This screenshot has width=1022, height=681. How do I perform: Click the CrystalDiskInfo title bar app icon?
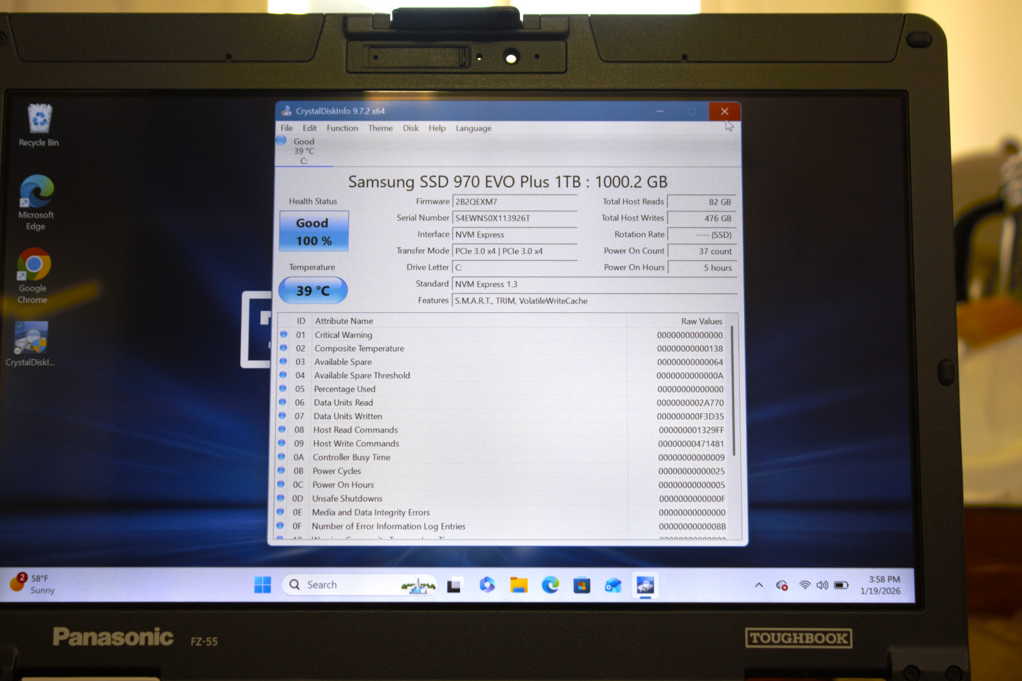pos(287,111)
